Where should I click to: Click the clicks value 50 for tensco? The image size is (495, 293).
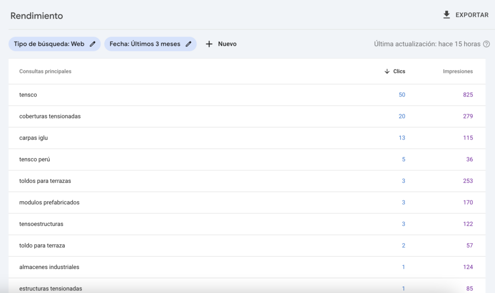click(402, 95)
